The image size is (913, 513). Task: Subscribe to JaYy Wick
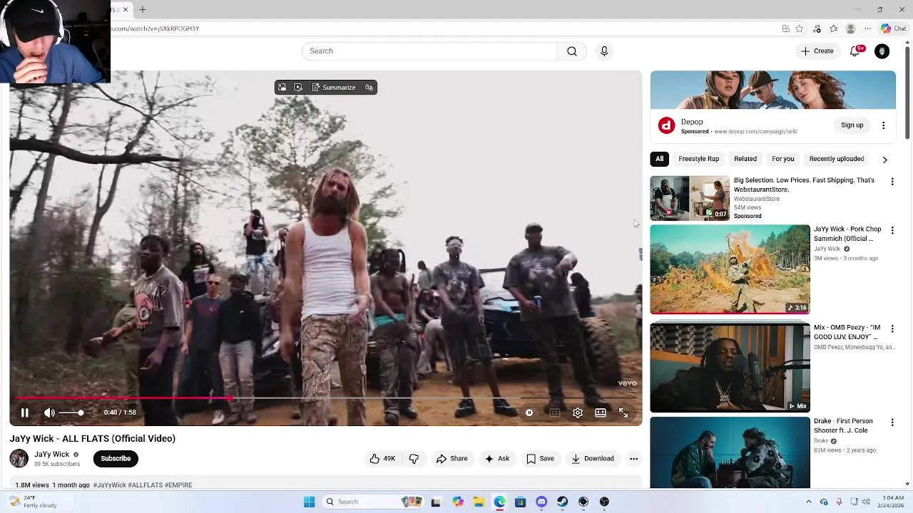(116, 459)
